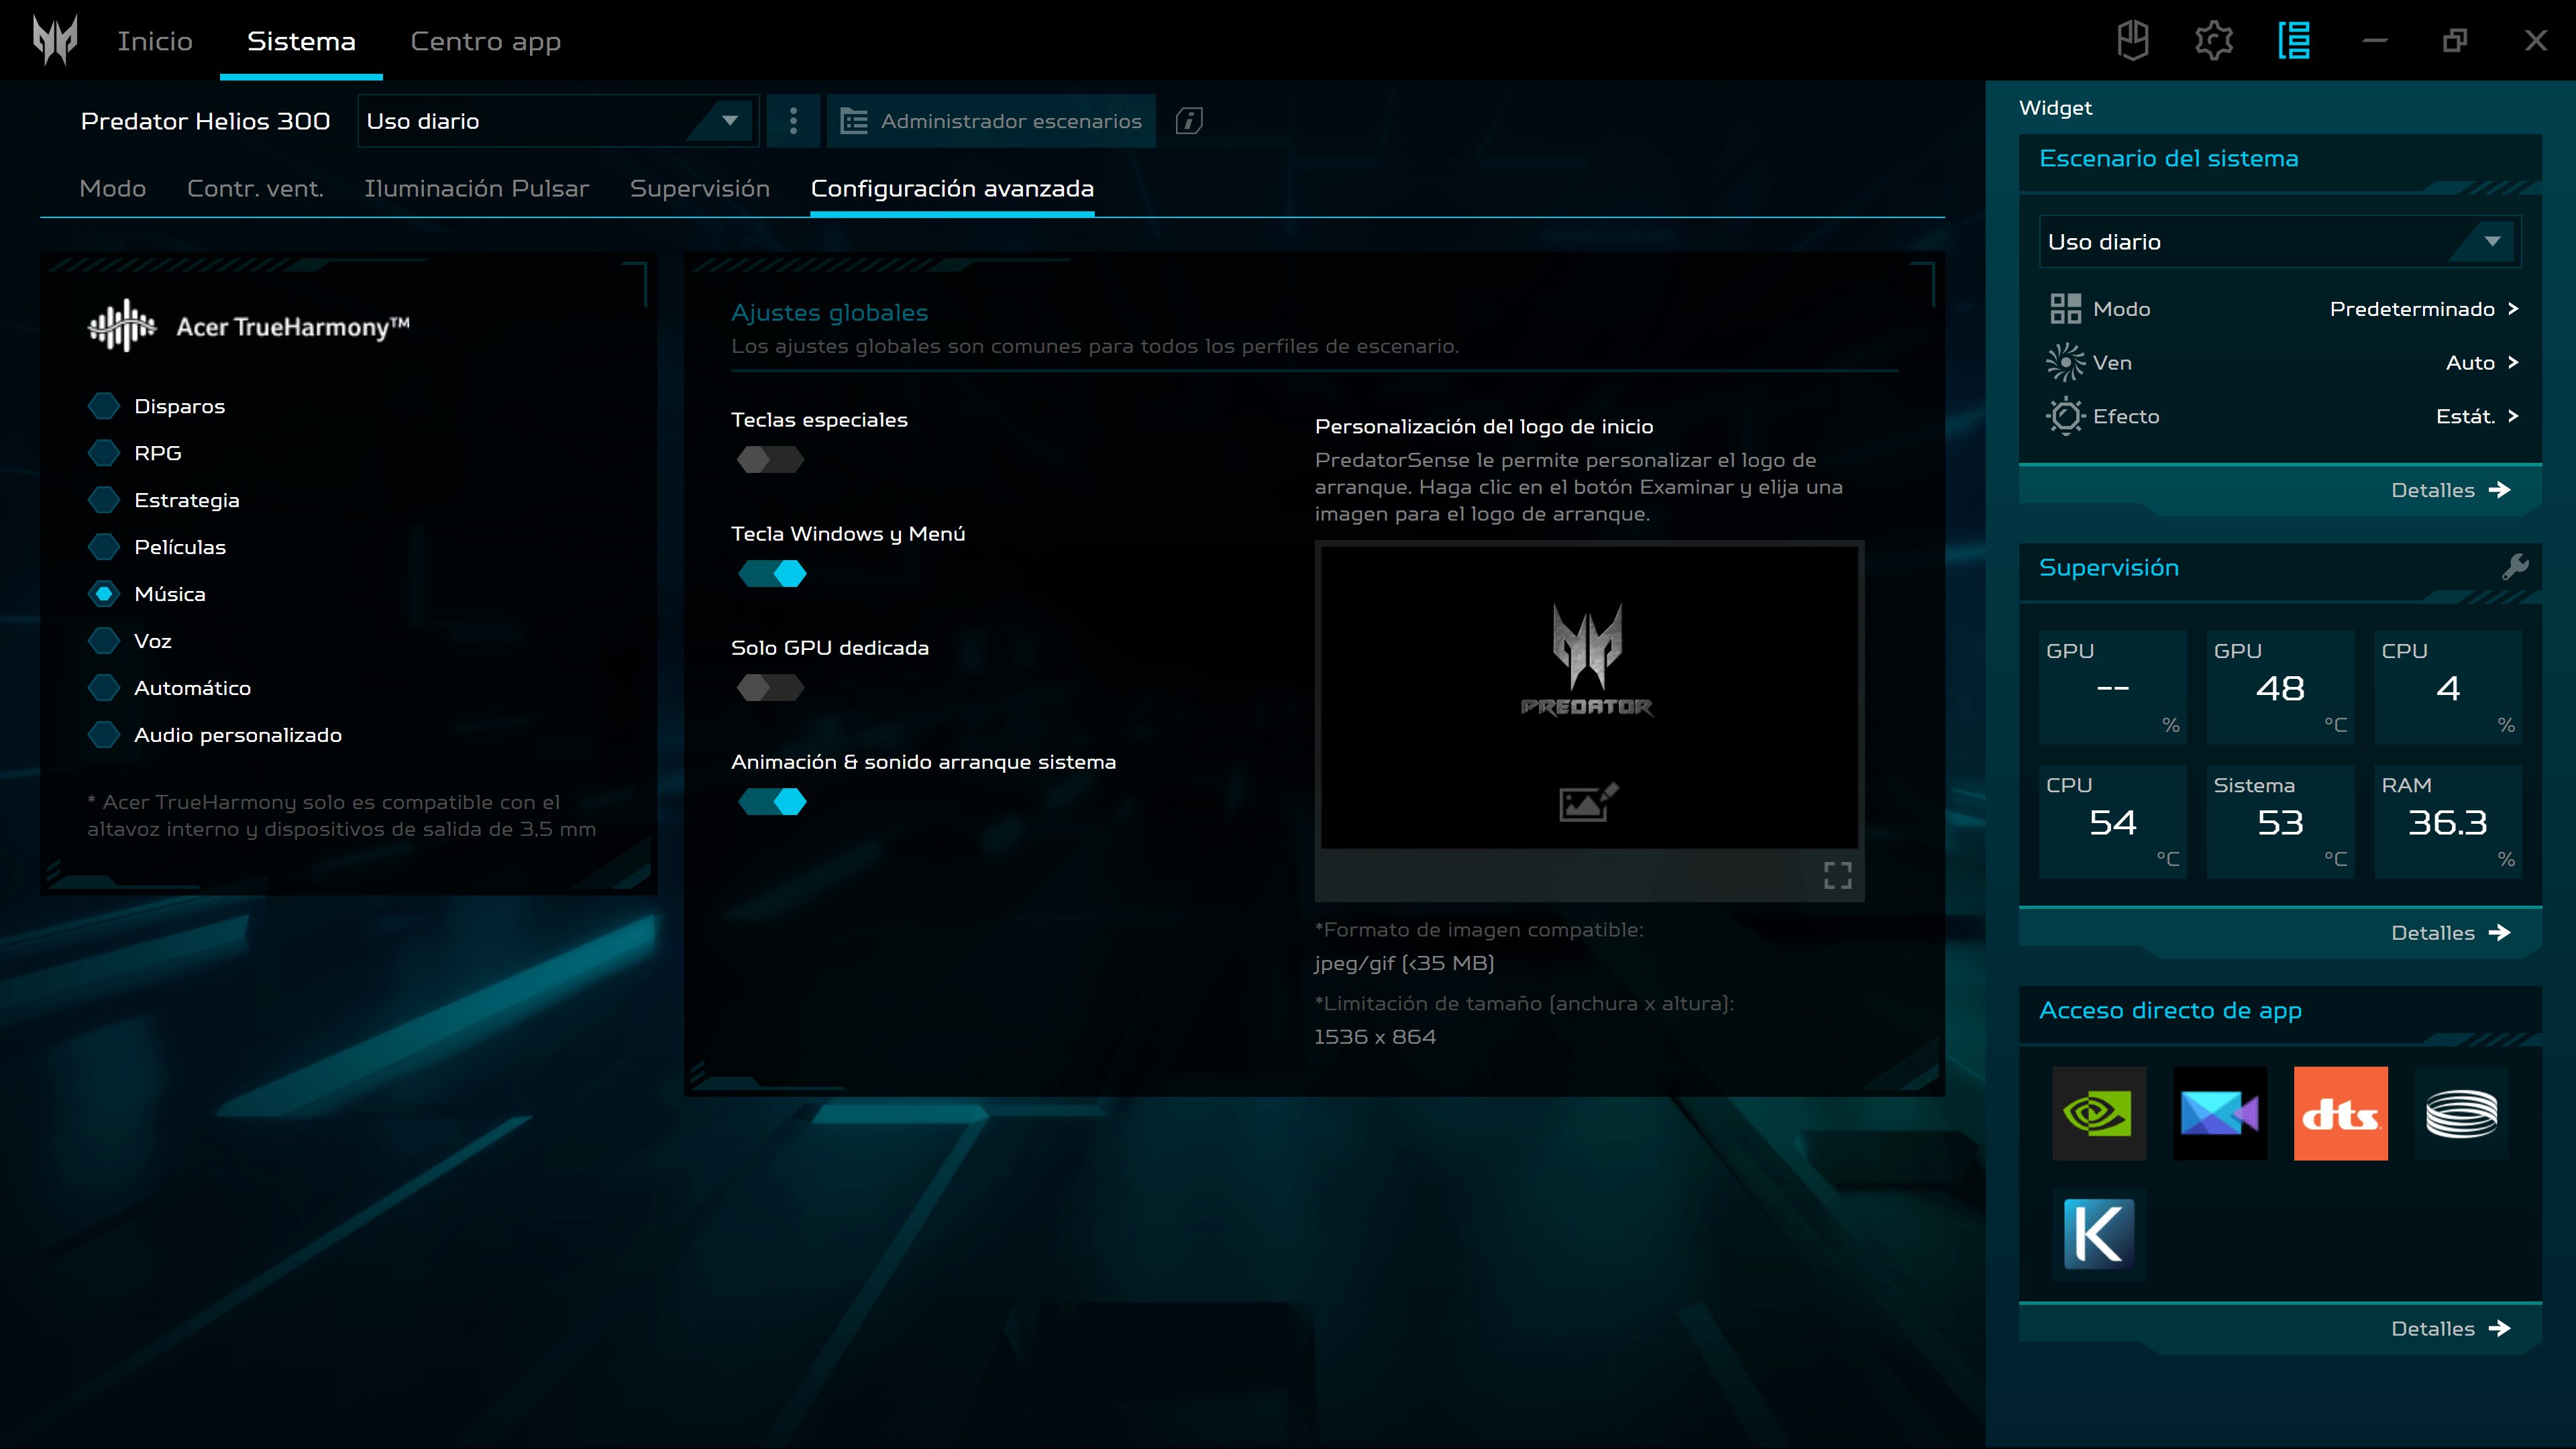Image resolution: width=2576 pixels, height=1449 pixels.
Task: Expand the boot logo preview fullscreen
Action: [1837, 875]
